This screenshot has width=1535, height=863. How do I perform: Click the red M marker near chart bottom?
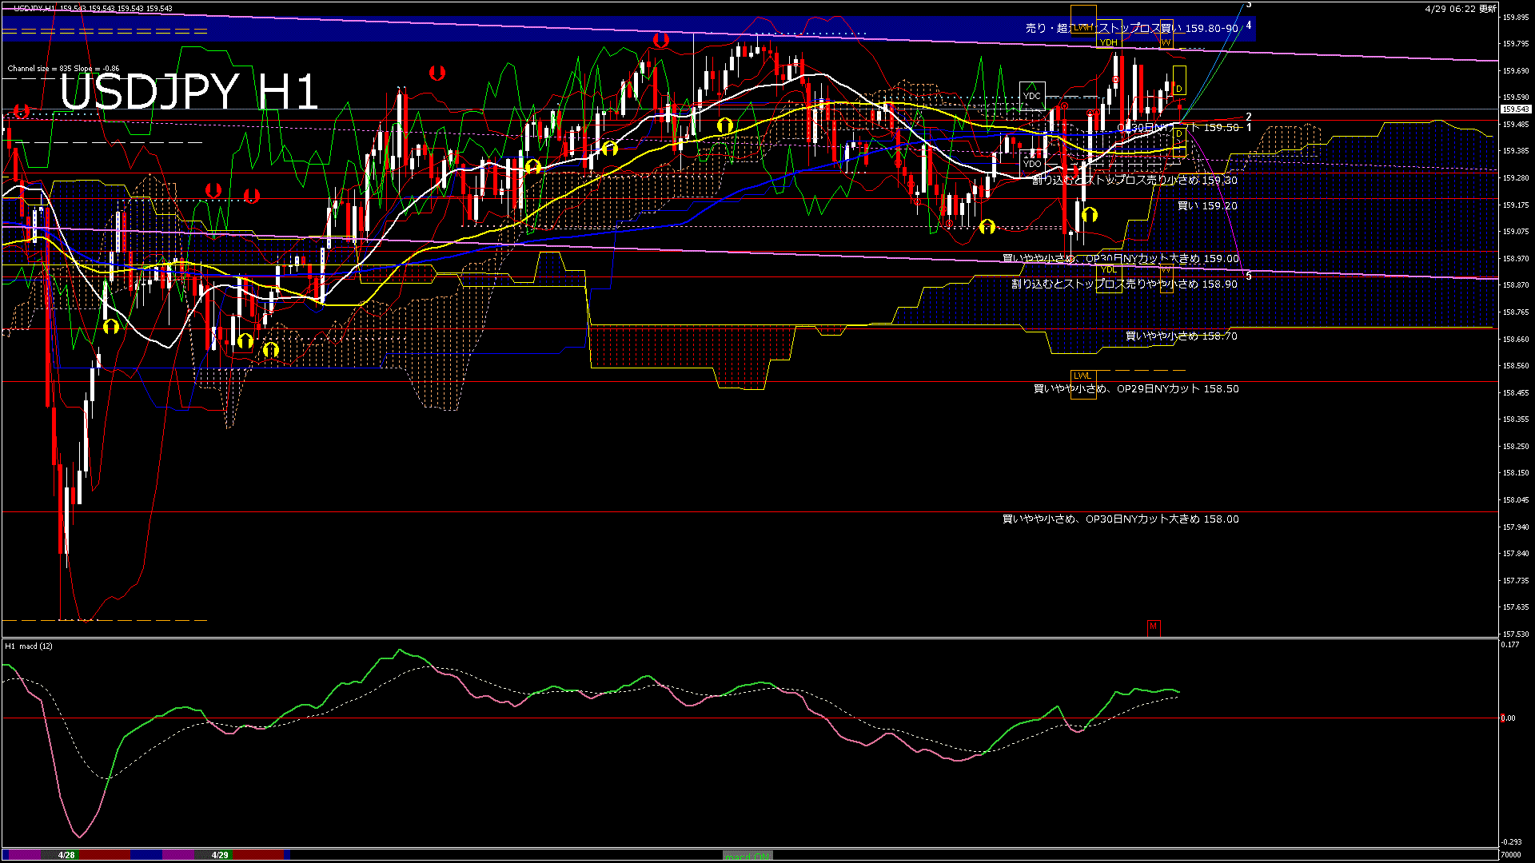coord(1153,626)
